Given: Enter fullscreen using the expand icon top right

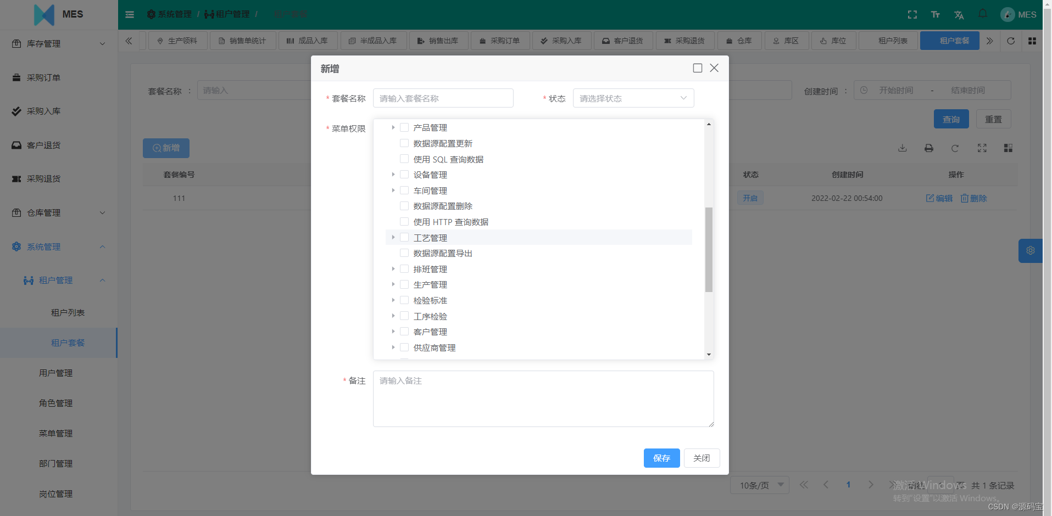Looking at the screenshot, I should 912,14.
